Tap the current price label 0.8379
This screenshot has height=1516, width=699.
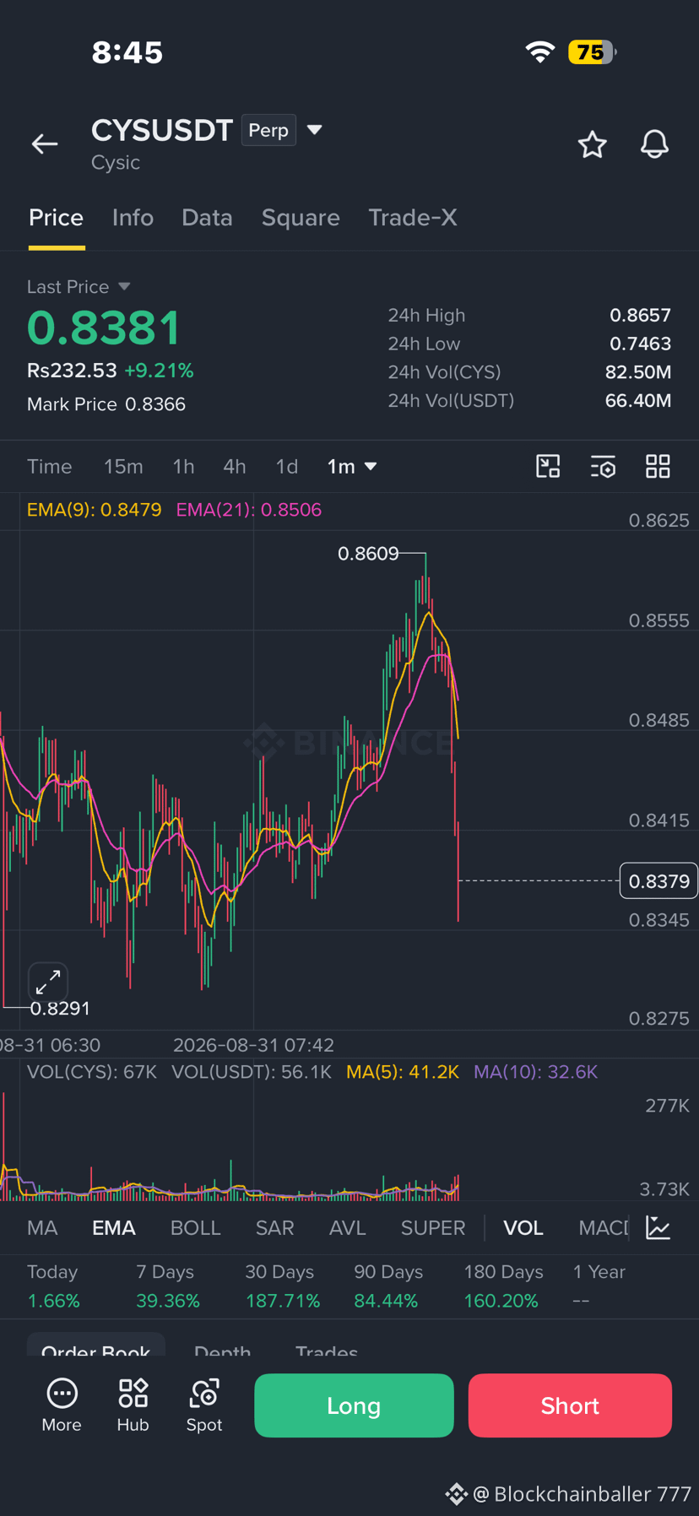coord(658,881)
